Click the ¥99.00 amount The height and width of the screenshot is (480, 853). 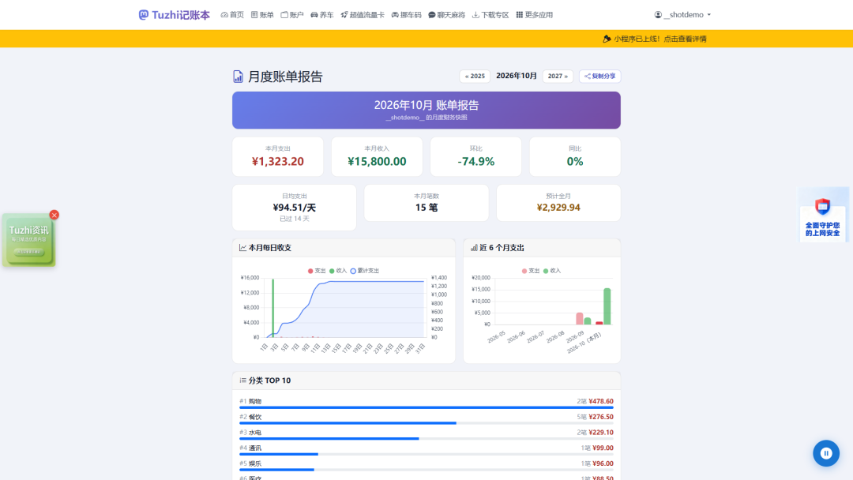click(603, 448)
